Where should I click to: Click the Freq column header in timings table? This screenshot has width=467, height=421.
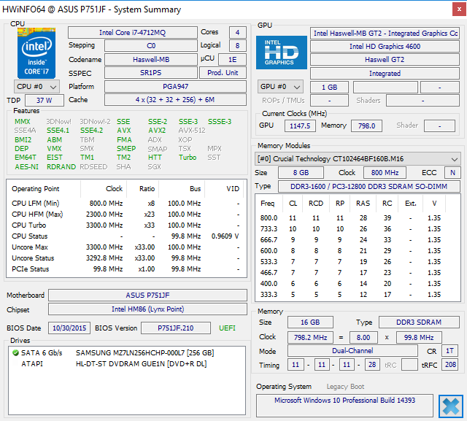click(x=268, y=204)
